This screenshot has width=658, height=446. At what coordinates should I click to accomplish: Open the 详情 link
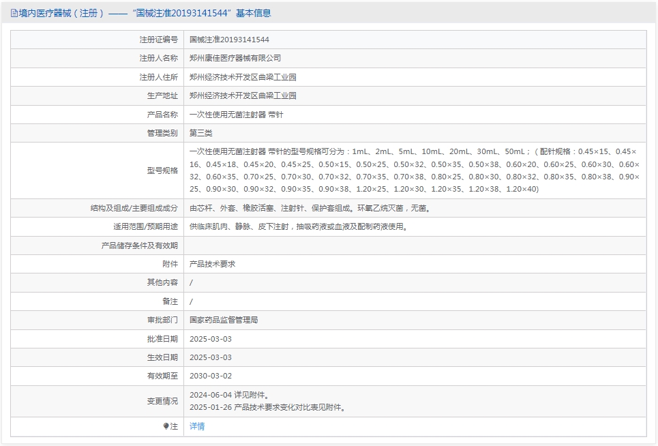coord(197,426)
